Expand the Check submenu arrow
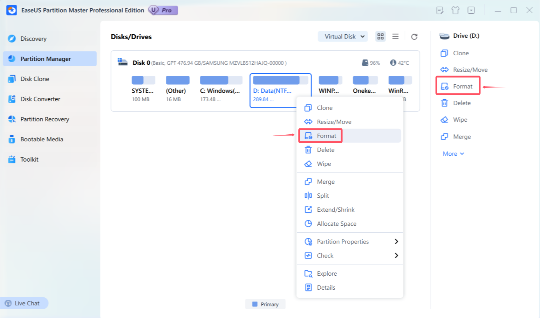The image size is (540, 318). (396, 255)
